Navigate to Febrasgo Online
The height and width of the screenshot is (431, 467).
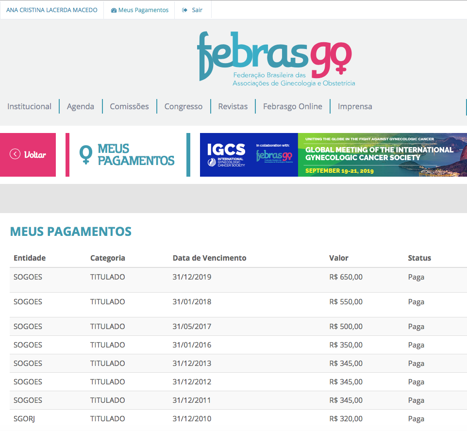(292, 106)
